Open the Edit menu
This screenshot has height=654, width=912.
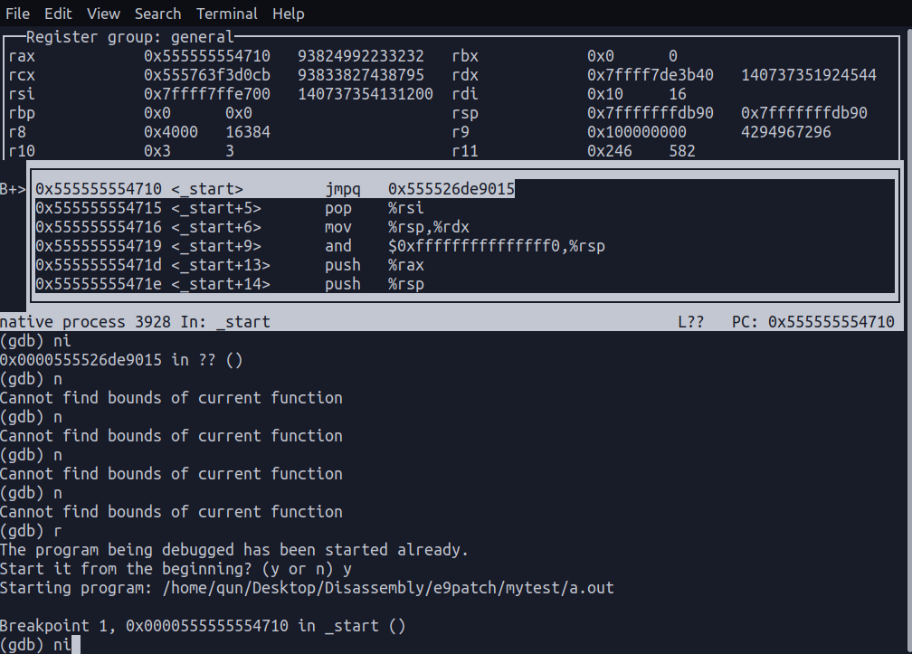click(x=58, y=14)
